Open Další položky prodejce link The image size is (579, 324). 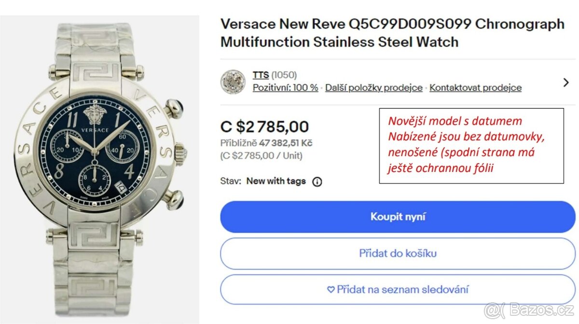(373, 88)
